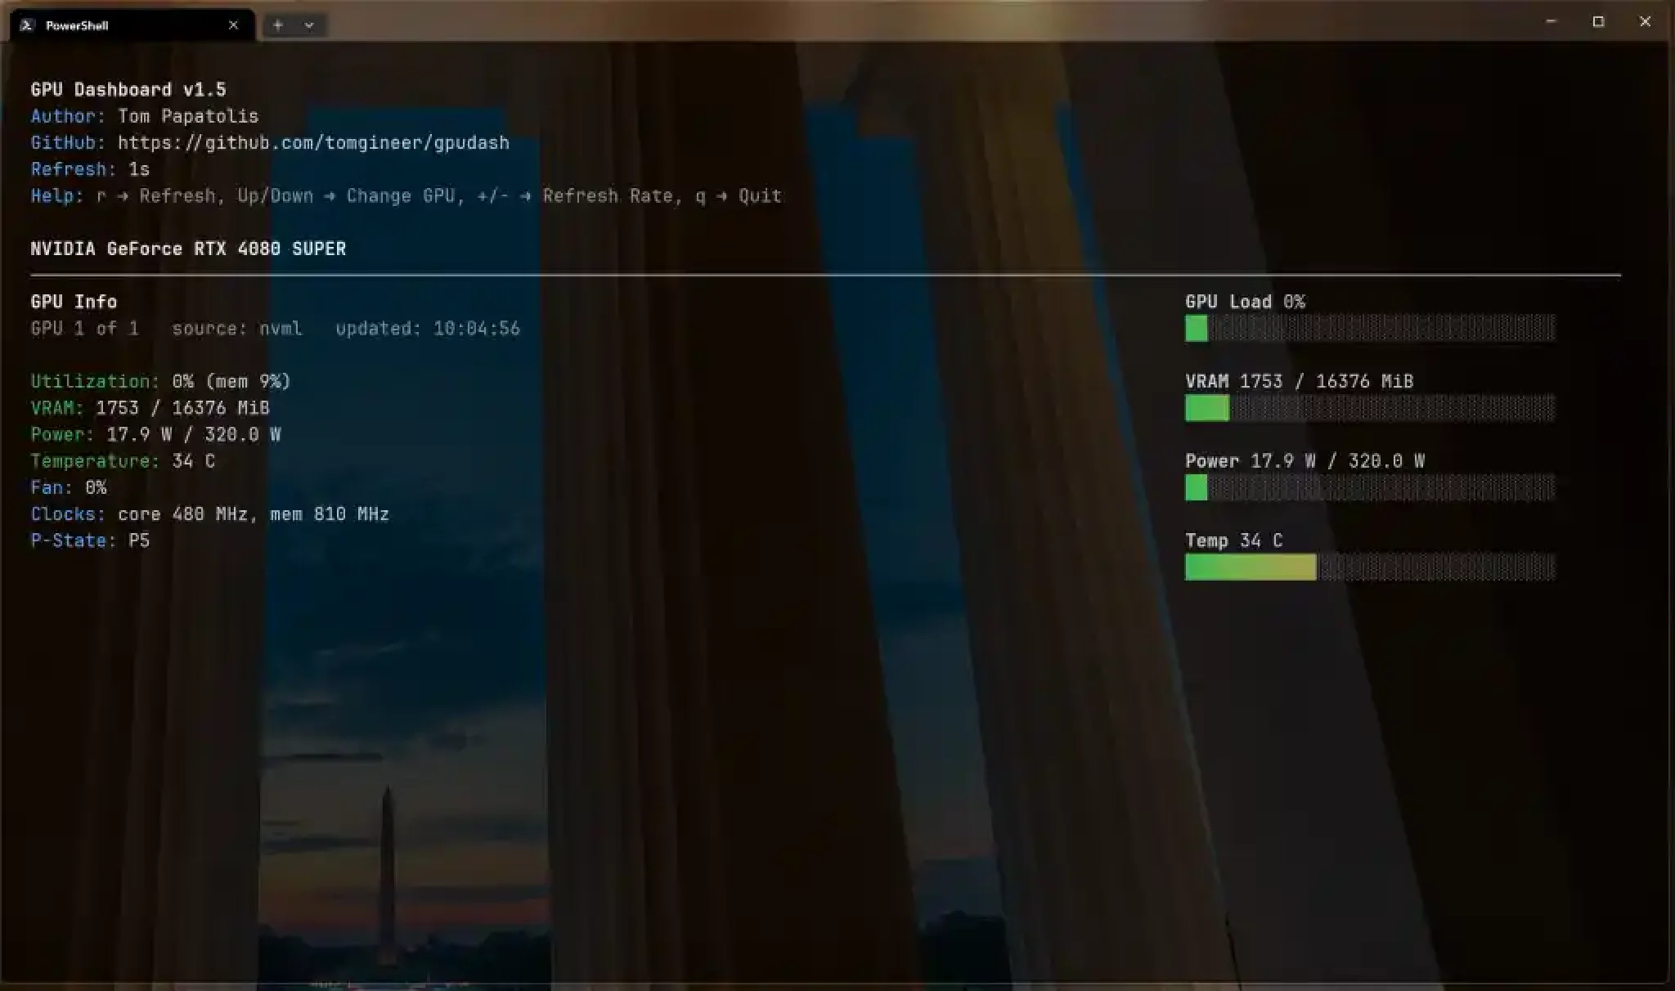The image size is (1675, 991).
Task: Close the PowerShell tab
Action: (x=233, y=25)
